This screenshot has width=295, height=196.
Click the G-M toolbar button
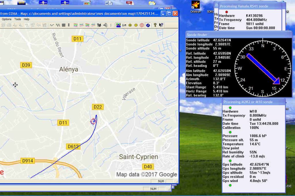[x=124, y=25]
